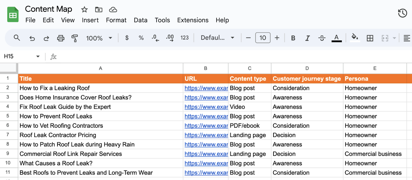Screen dimensions: 412x180
Task: Format as percent
Action: (x=141, y=38)
